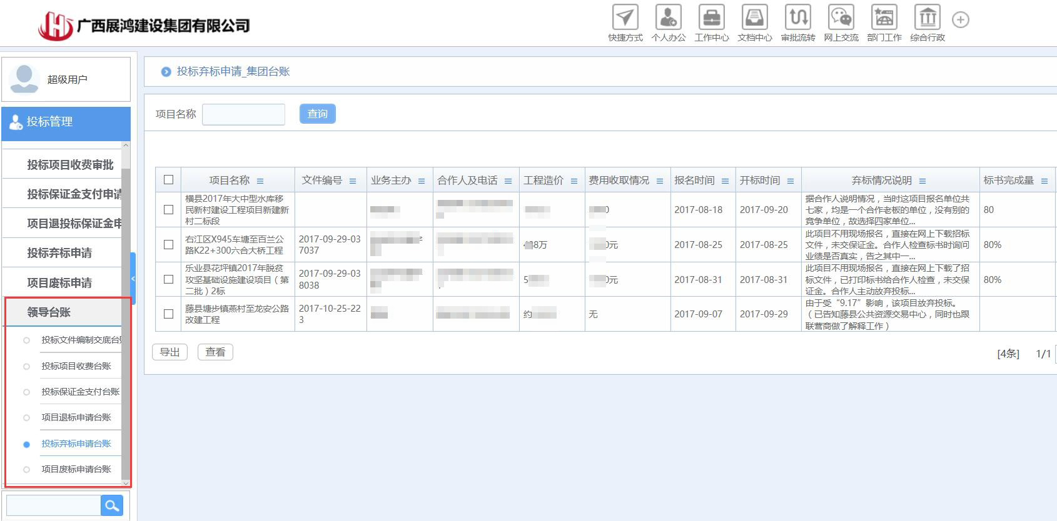
Task: Click the 项目名称 search input field
Action: (243, 114)
